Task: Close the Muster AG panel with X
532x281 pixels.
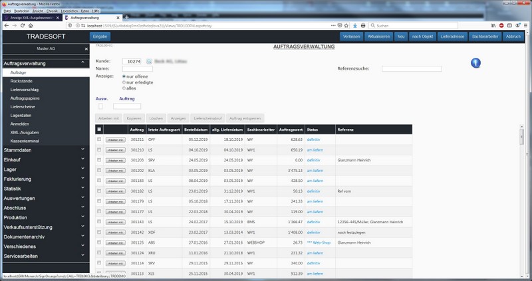Action: [86, 49]
